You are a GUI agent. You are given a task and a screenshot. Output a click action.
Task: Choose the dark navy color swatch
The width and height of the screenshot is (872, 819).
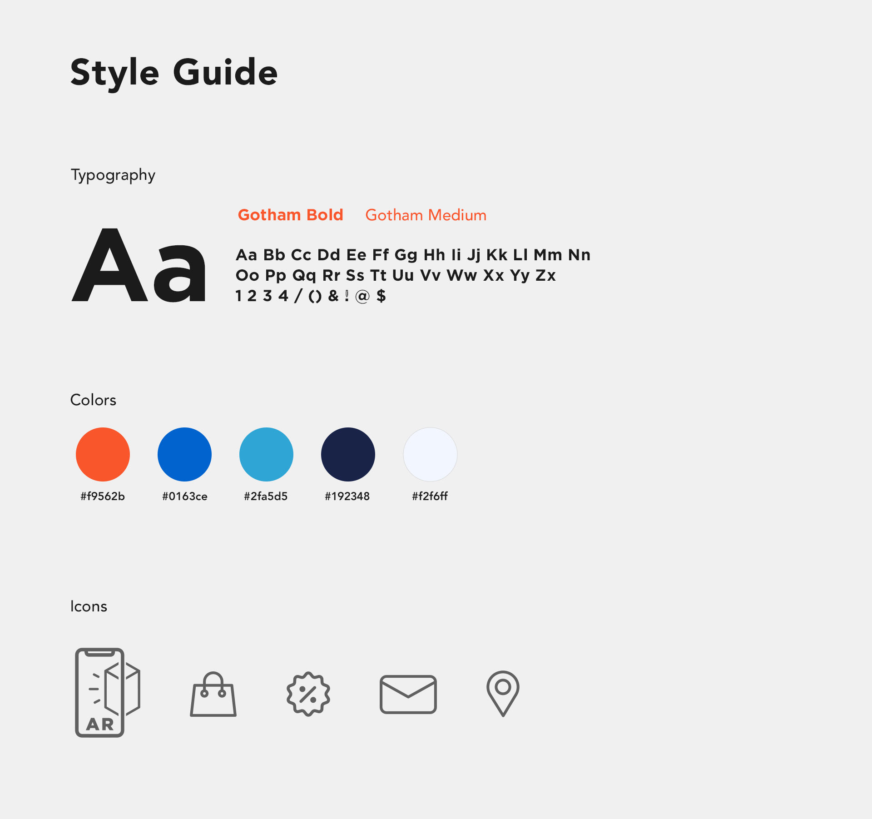(348, 454)
